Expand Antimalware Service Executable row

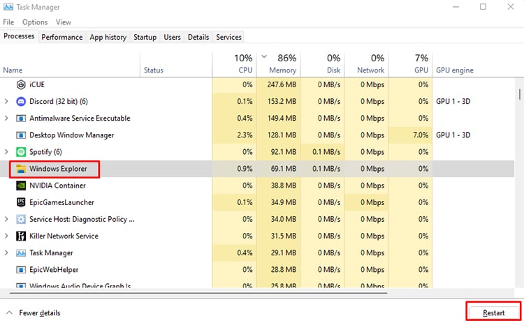point(6,118)
